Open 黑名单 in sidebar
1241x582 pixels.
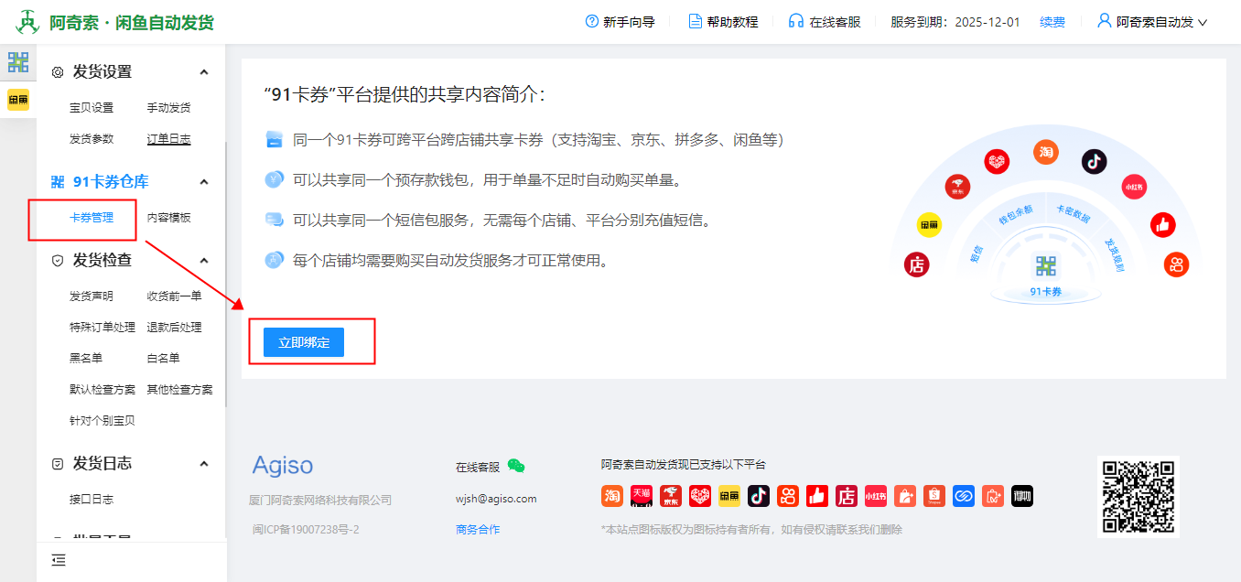[86, 359]
